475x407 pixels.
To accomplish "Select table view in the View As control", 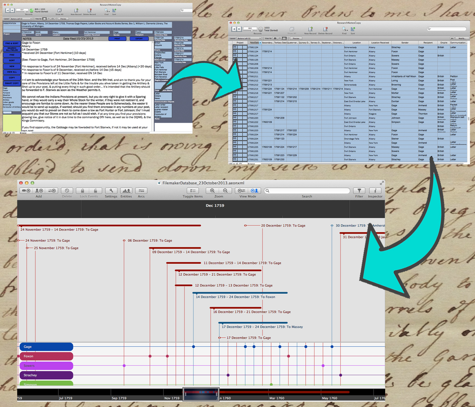I will 284,38.
